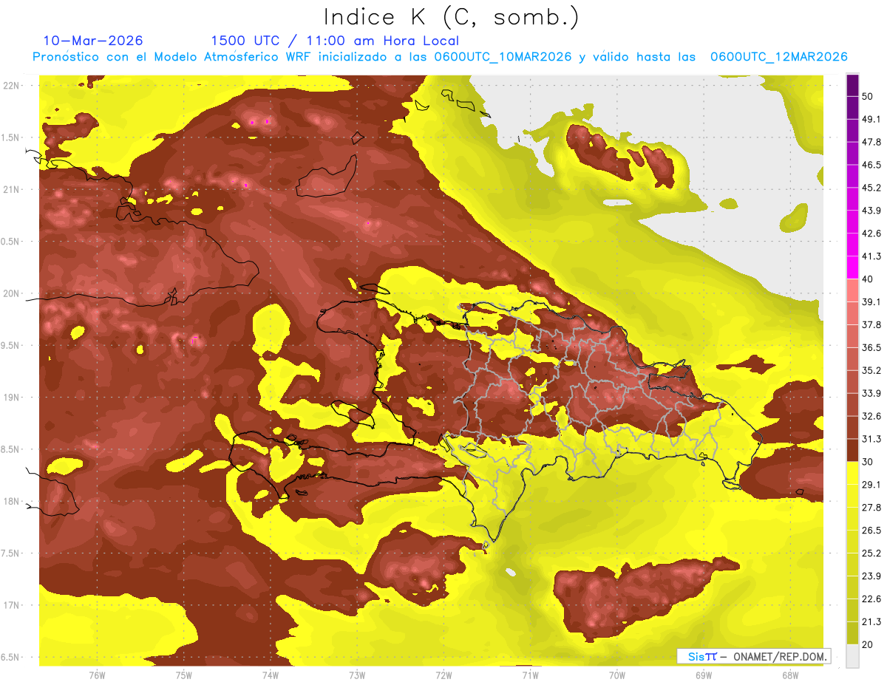
Task: Click the "22N" latitude label
Action: click(12, 86)
